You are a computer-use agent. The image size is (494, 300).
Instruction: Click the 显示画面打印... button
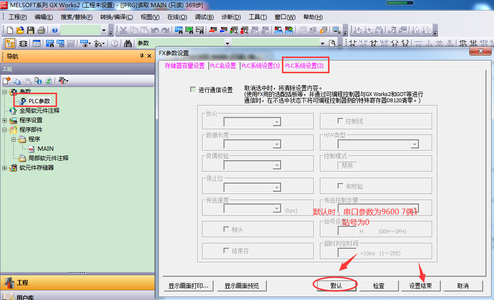tap(188, 286)
